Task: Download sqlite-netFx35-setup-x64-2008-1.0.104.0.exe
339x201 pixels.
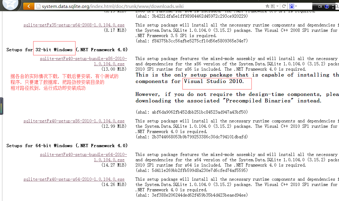Action: point(74,25)
